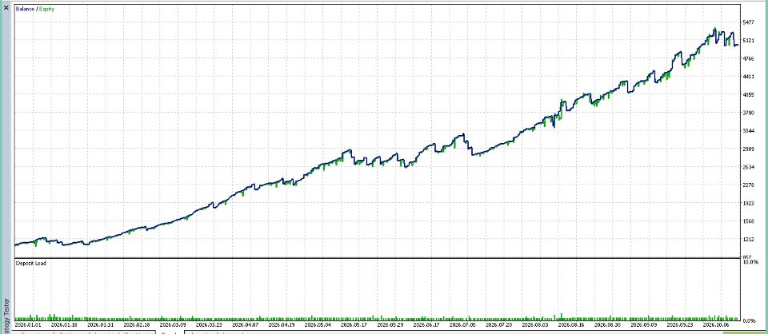Screen dimensions: 768x334
Task: Click the Deposit Load label
Action: pos(31,263)
